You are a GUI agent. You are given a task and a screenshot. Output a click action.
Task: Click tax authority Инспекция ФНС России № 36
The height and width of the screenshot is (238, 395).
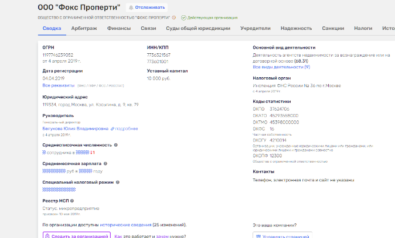pos(297,85)
